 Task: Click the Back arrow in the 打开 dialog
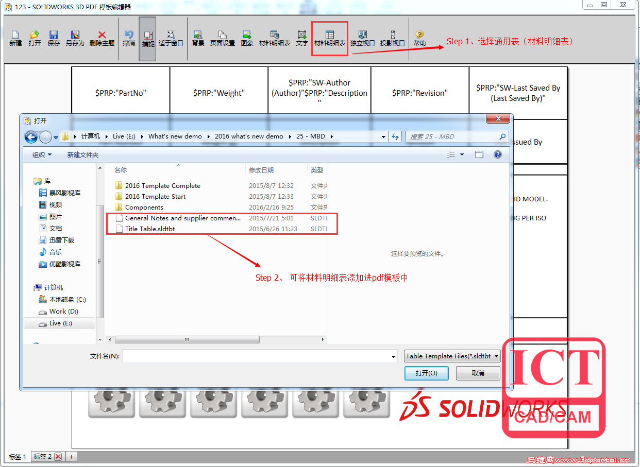(x=31, y=137)
